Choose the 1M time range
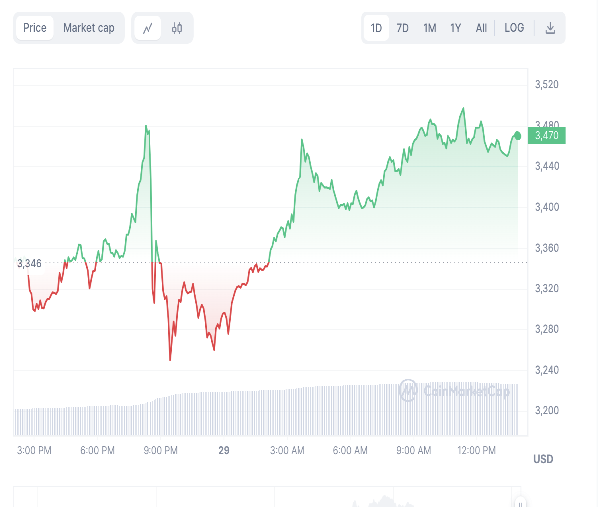598x507 pixels. [x=430, y=28]
